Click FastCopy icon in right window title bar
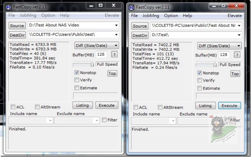Screen dimensions: 251x157 coord(131,8)
